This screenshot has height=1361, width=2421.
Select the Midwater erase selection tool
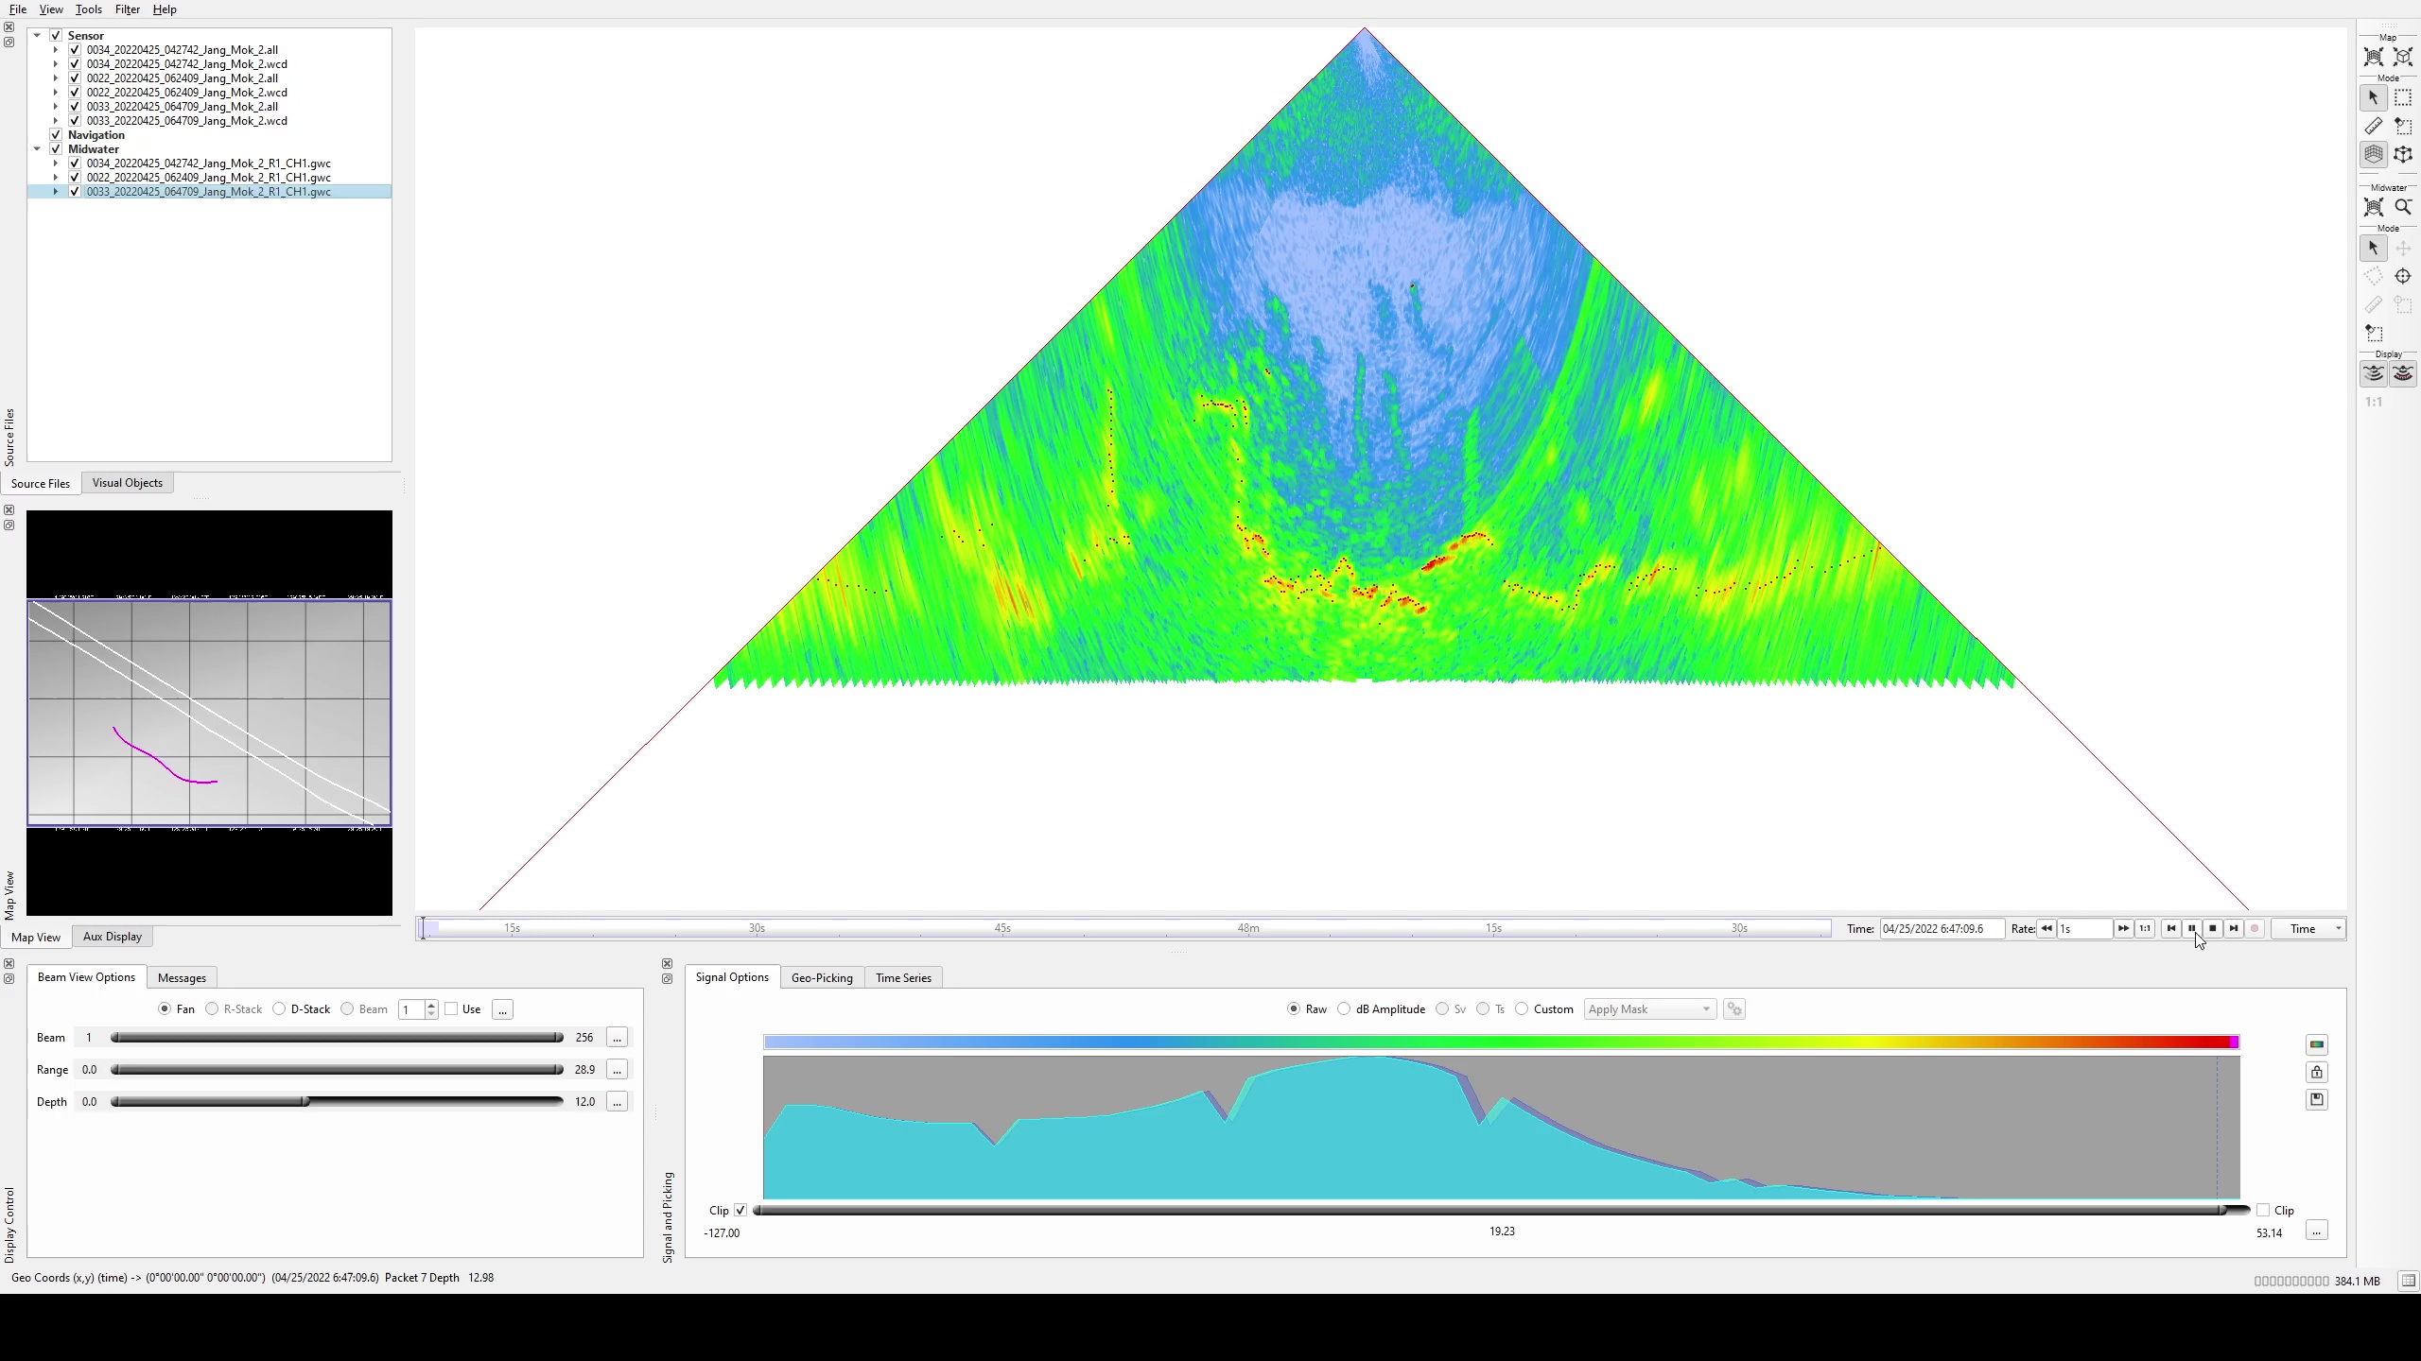2374,334
